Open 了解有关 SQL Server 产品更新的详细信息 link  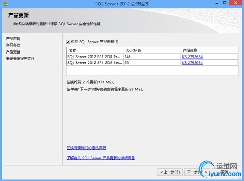click(100, 158)
